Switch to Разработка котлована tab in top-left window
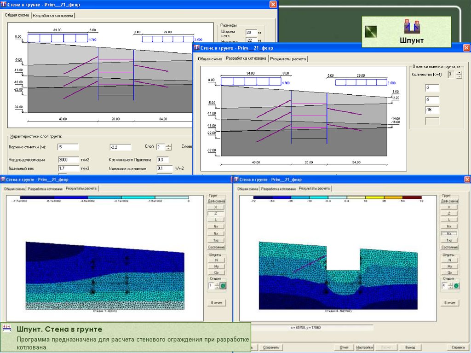The width and height of the screenshot is (471, 353). (x=53, y=15)
